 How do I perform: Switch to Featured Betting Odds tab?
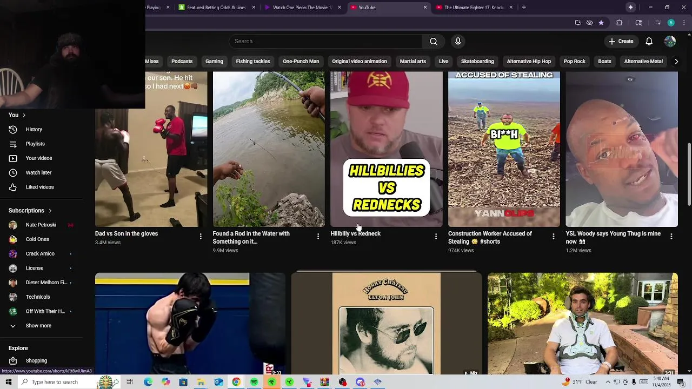click(216, 8)
